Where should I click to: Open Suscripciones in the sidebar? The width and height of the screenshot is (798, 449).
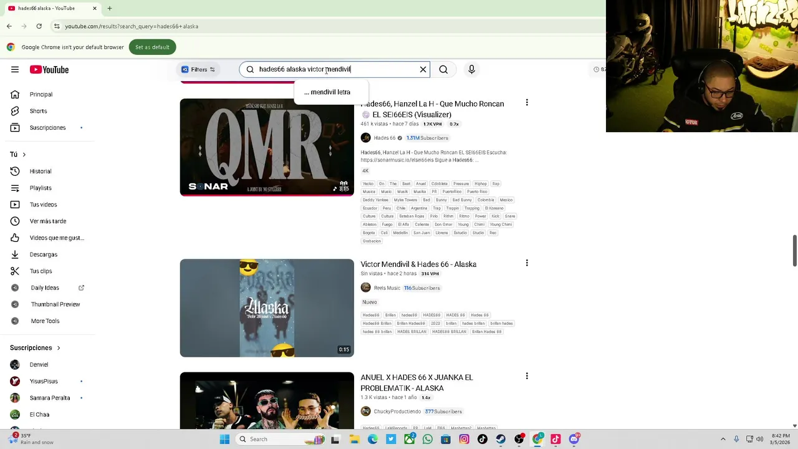click(47, 127)
